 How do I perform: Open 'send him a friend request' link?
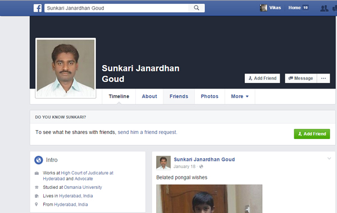(x=147, y=132)
